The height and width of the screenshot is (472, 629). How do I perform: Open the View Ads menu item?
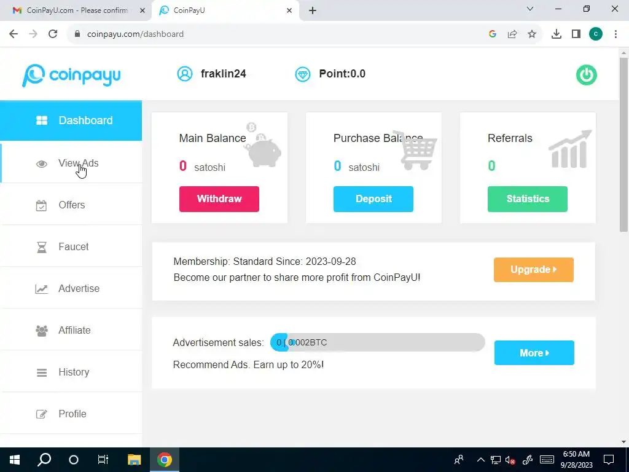click(71, 163)
